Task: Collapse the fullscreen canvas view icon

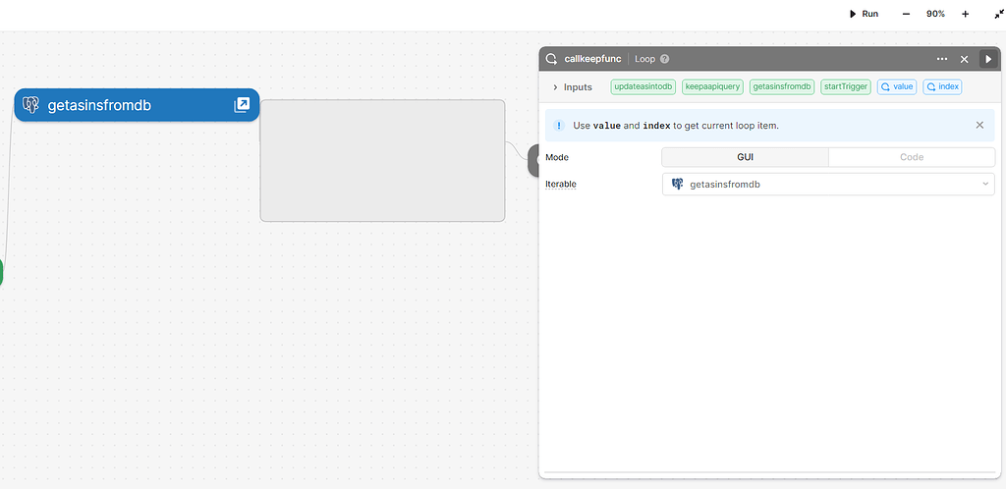Action: 999,14
